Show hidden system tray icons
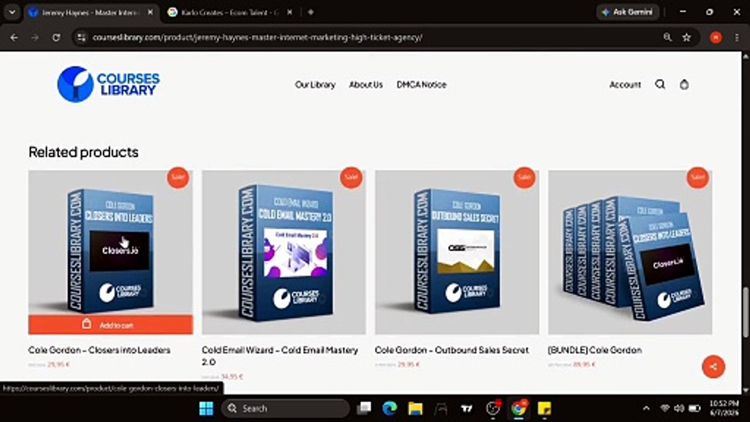This screenshot has width=750, height=422. pyautogui.click(x=646, y=408)
